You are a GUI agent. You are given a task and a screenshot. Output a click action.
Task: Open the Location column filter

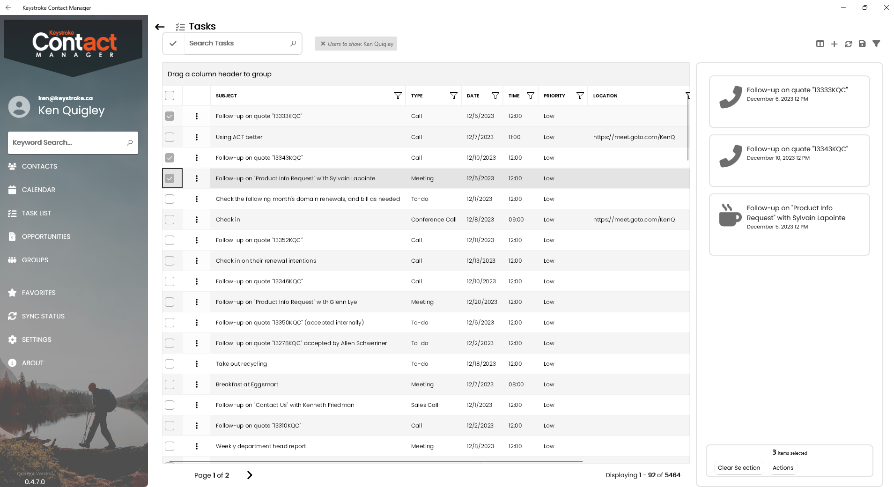(687, 96)
